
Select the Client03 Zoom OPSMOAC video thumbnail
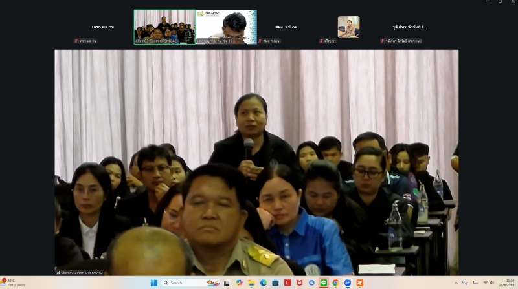point(164,27)
